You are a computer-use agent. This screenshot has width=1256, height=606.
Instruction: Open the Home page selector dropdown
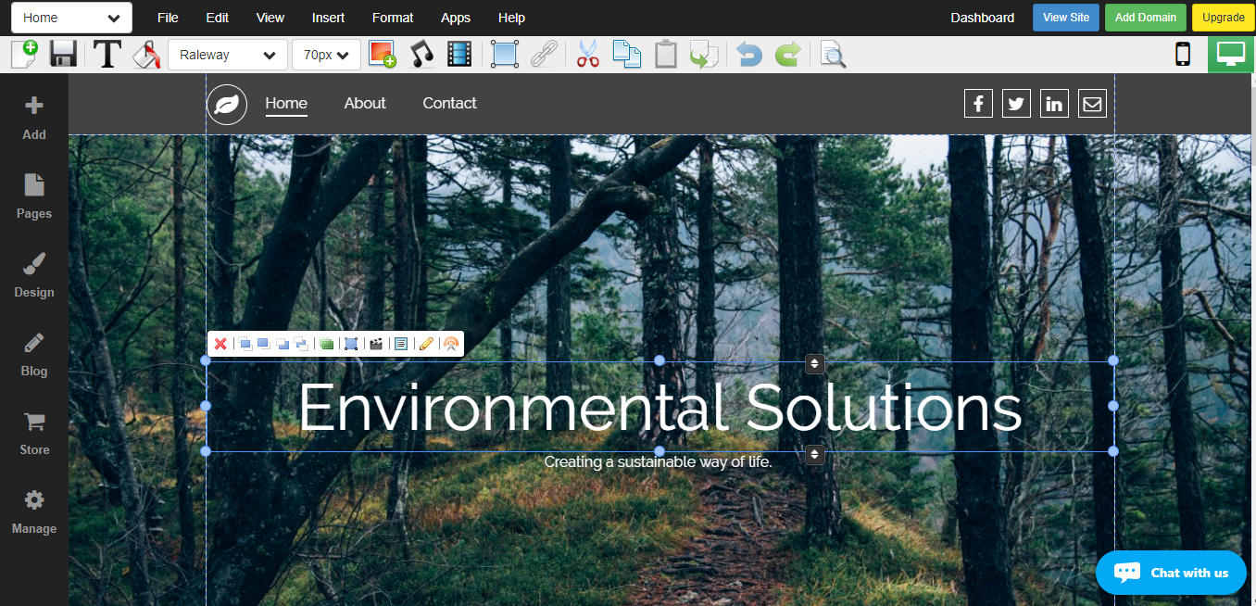tap(71, 18)
